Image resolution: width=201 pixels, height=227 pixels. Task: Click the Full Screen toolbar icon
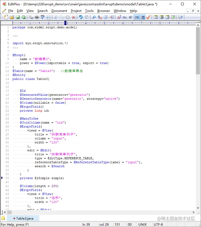173,17
